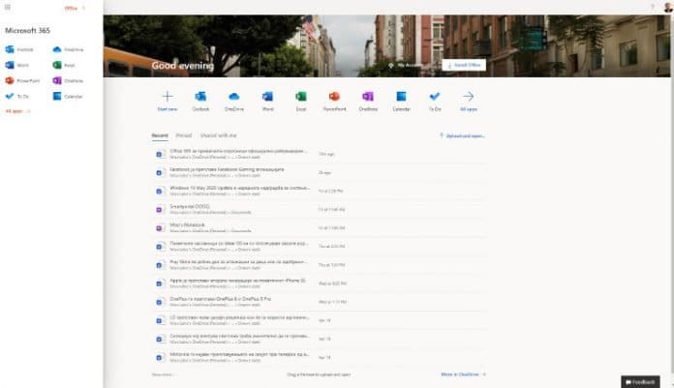The width and height of the screenshot is (674, 388).
Task: Launch Excel from the main app row
Action: click(301, 101)
